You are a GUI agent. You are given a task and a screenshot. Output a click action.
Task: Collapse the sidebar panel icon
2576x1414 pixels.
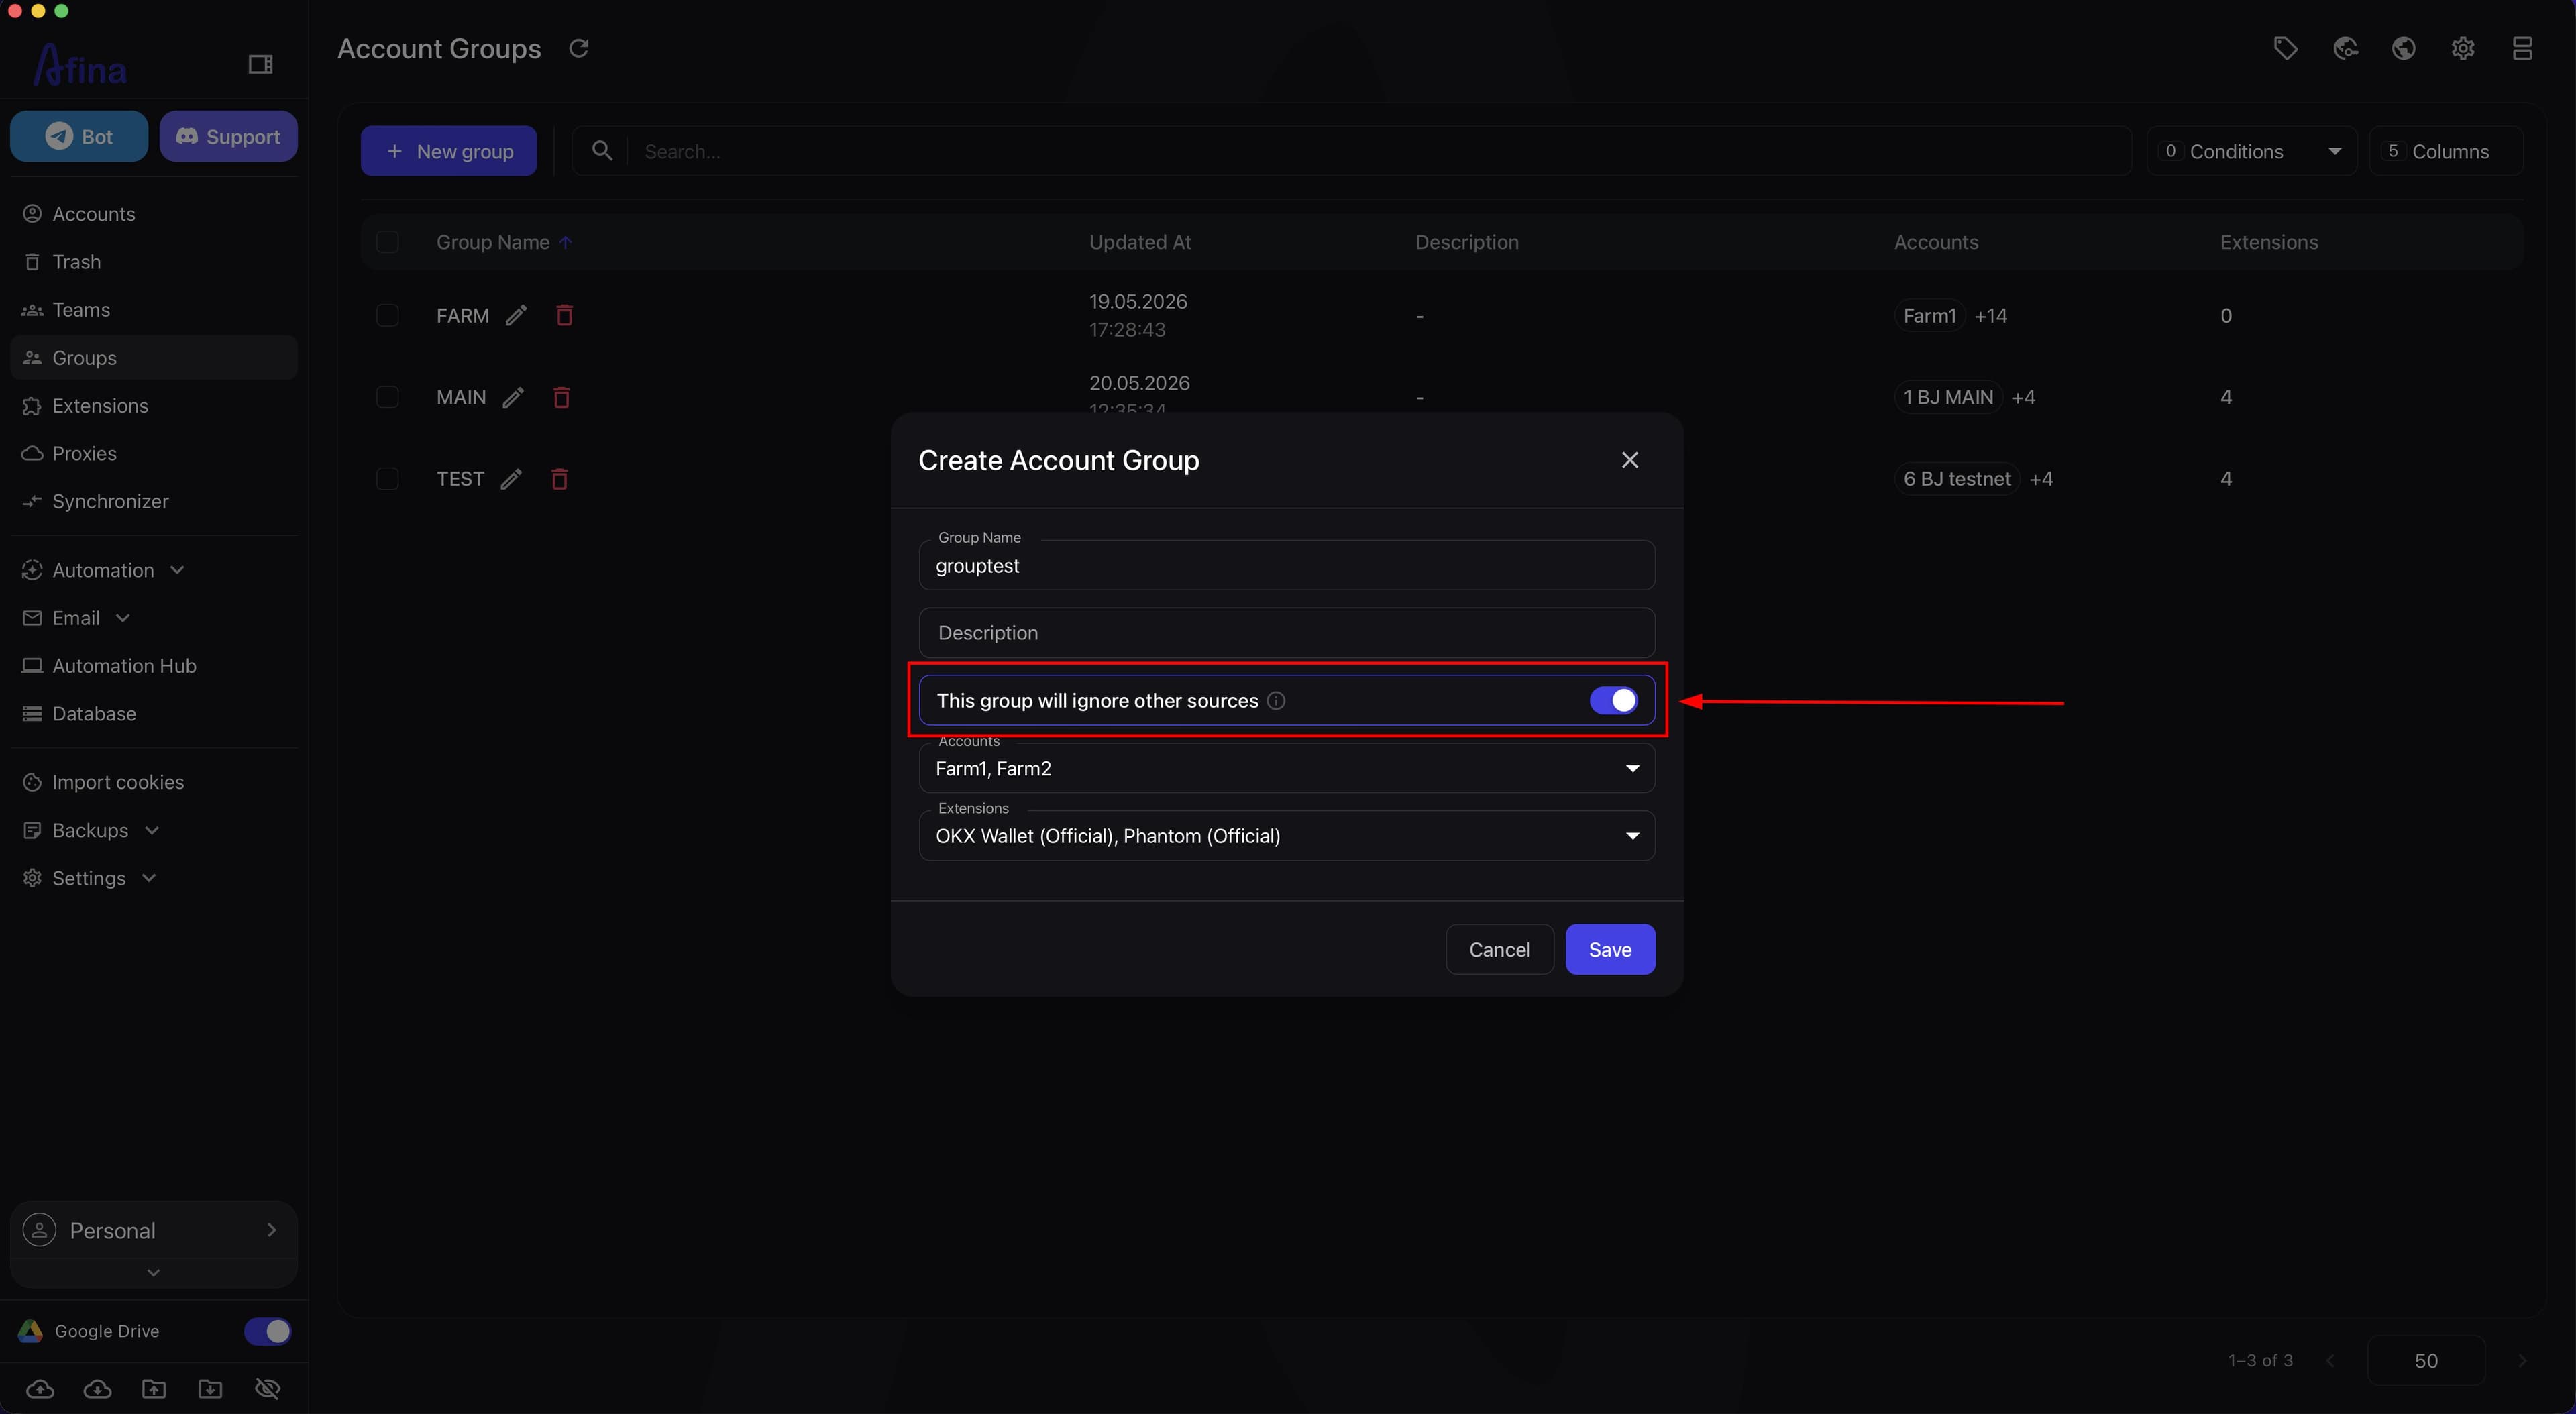click(x=260, y=64)
